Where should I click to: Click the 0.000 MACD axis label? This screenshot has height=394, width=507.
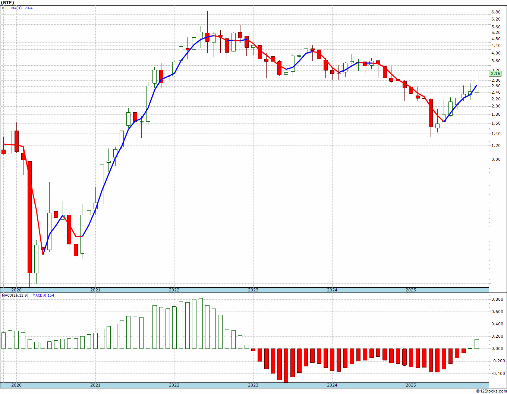coord(497,348)
